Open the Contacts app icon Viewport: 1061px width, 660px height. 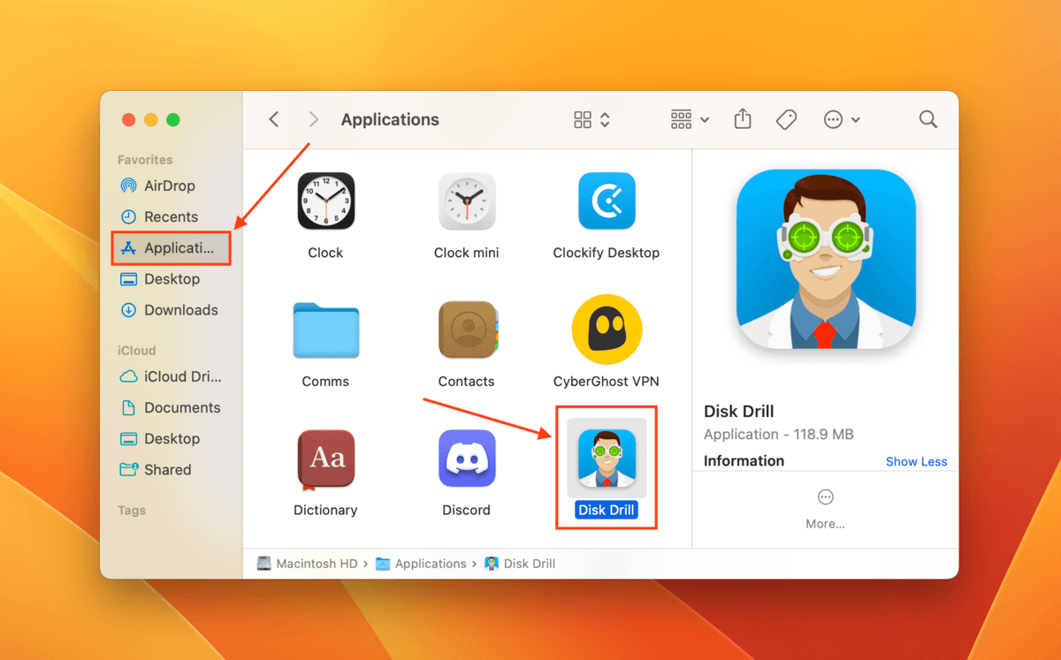tap(466, 330)
